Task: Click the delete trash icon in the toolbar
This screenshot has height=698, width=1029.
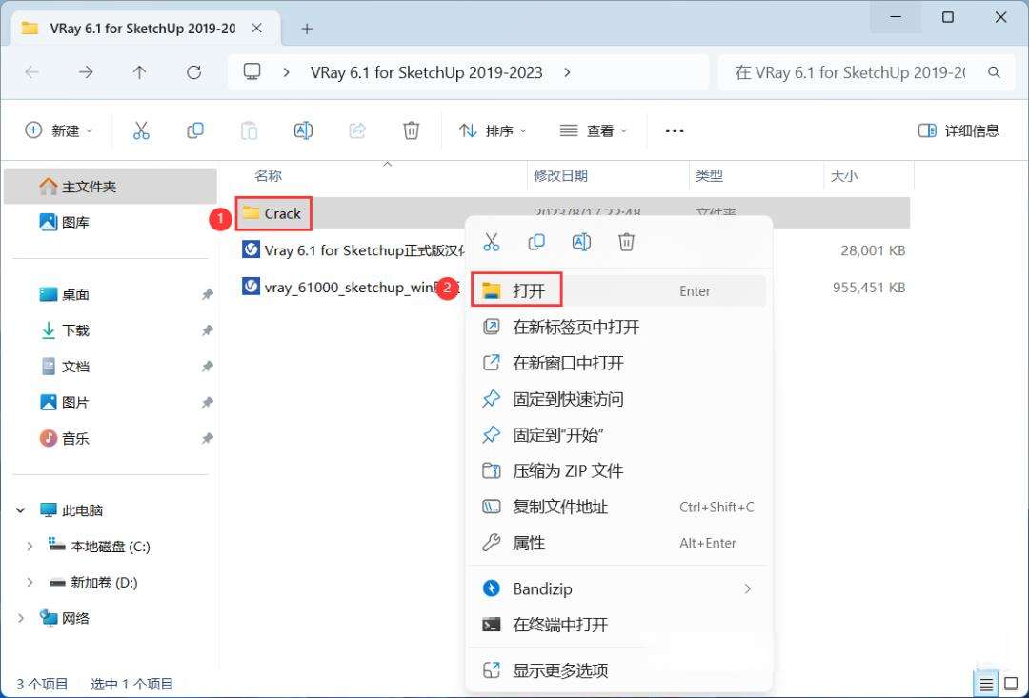Action: click(411, 130)
